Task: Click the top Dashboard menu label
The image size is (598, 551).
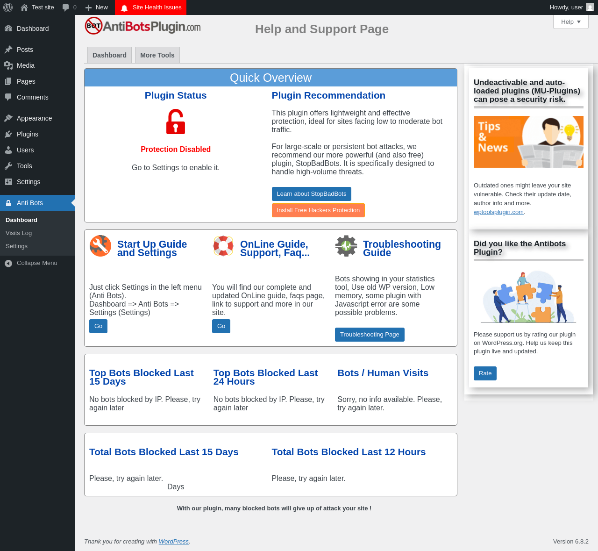Action: pos(33,29)
